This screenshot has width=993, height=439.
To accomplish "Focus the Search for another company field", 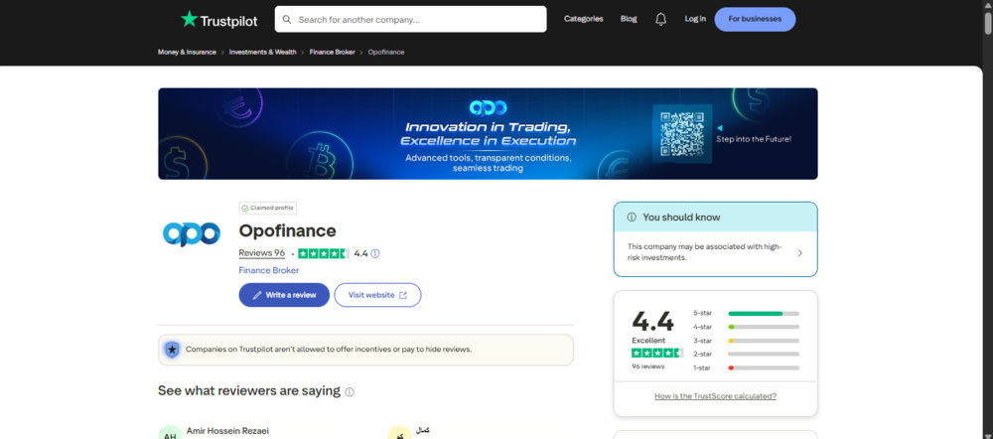I will [x=410, y=20].
